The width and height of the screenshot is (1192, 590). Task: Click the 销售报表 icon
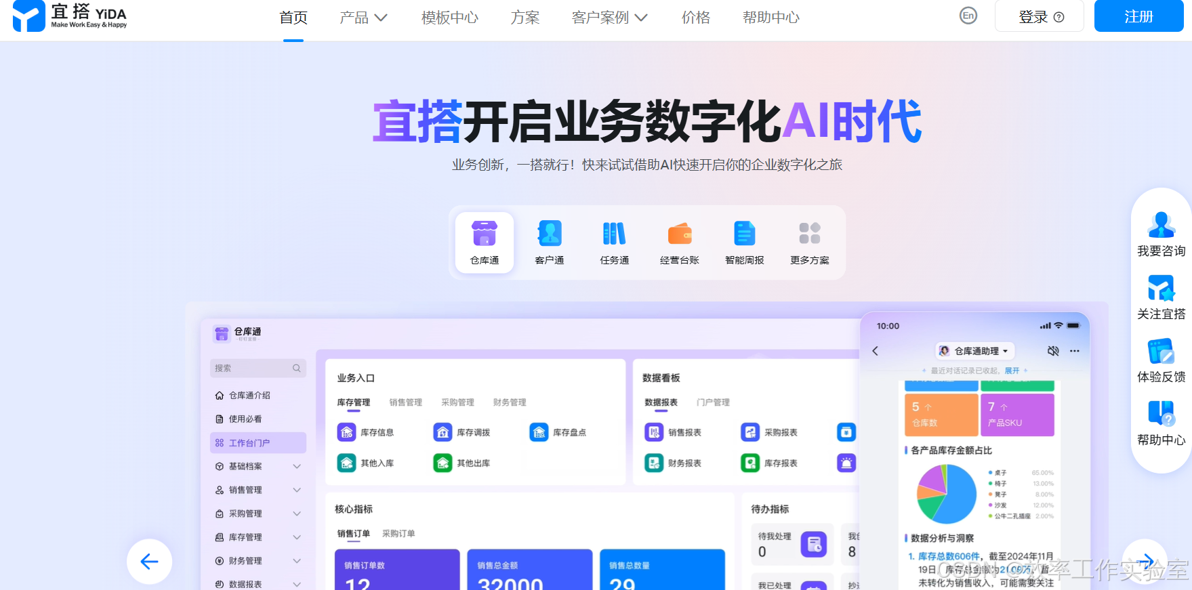click(x=654, y=432)
